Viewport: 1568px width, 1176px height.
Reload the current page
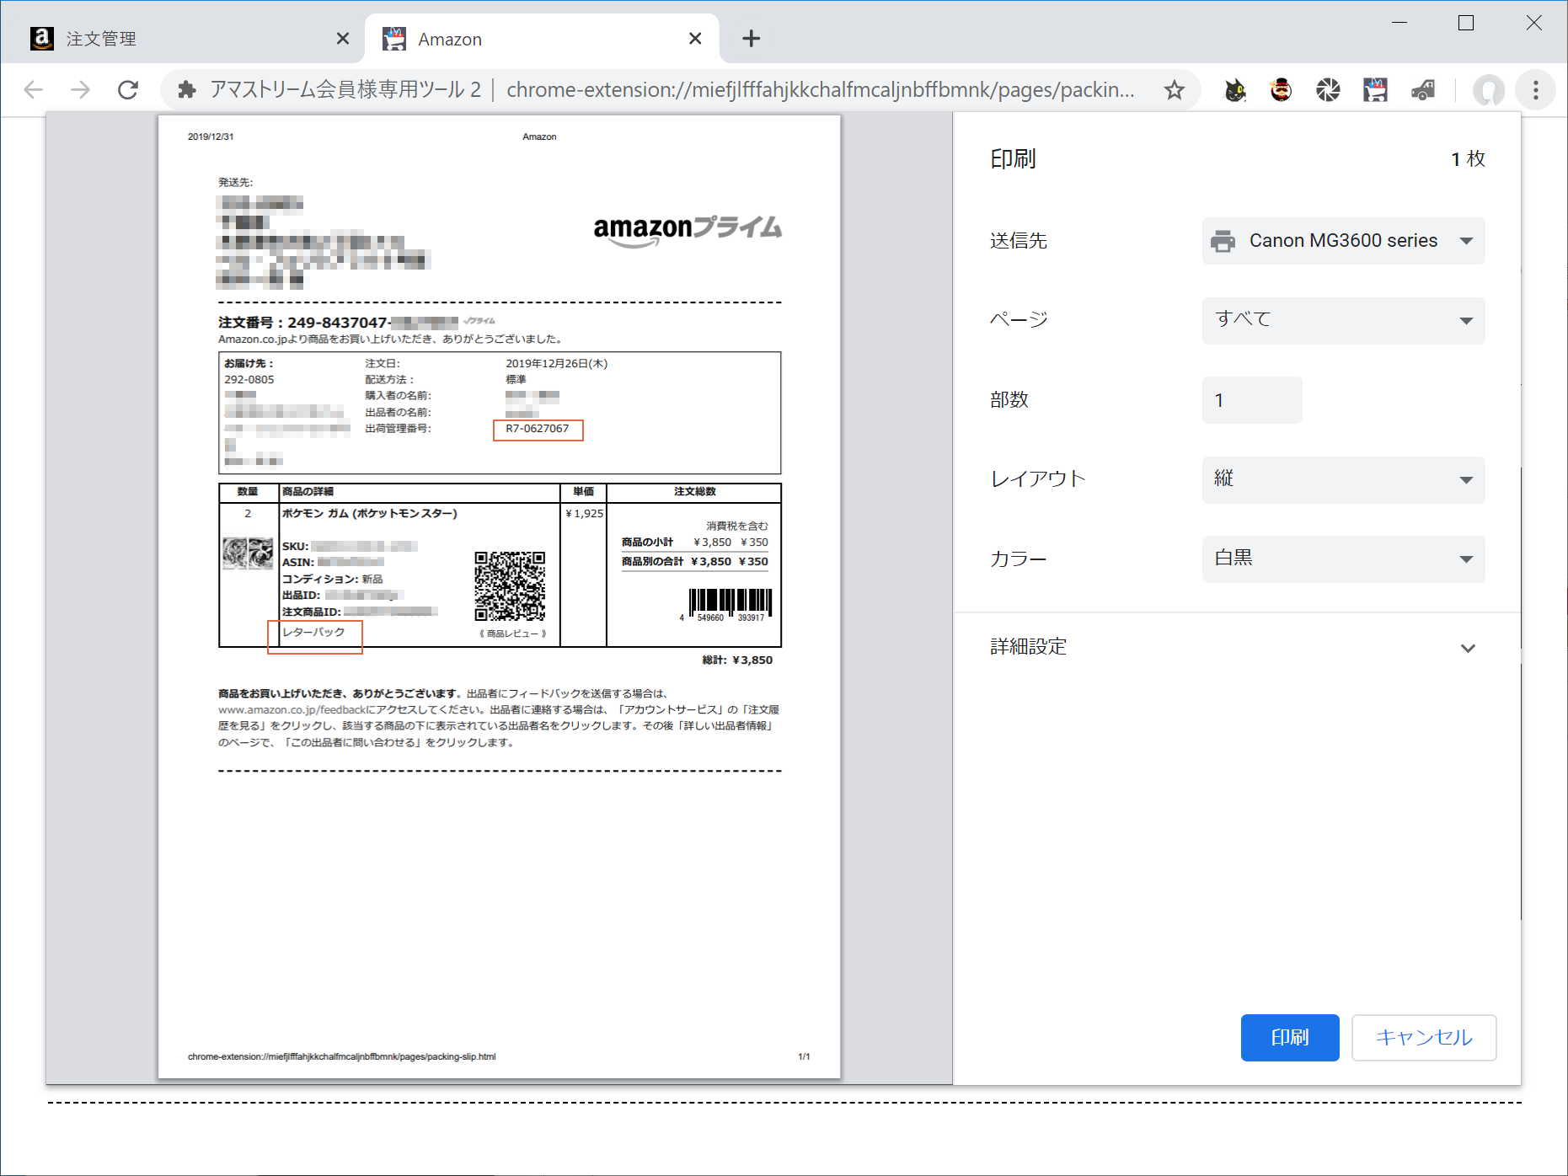[128, 89]
